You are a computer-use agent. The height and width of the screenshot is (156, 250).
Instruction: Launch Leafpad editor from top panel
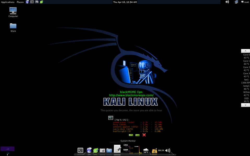41,2
